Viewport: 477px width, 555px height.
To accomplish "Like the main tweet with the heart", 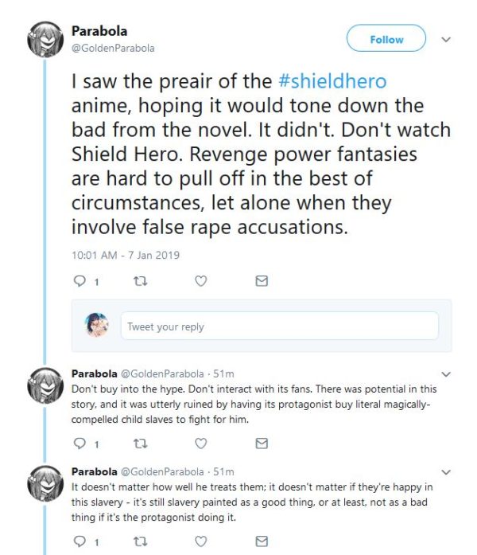I will (x=201, y=280).
